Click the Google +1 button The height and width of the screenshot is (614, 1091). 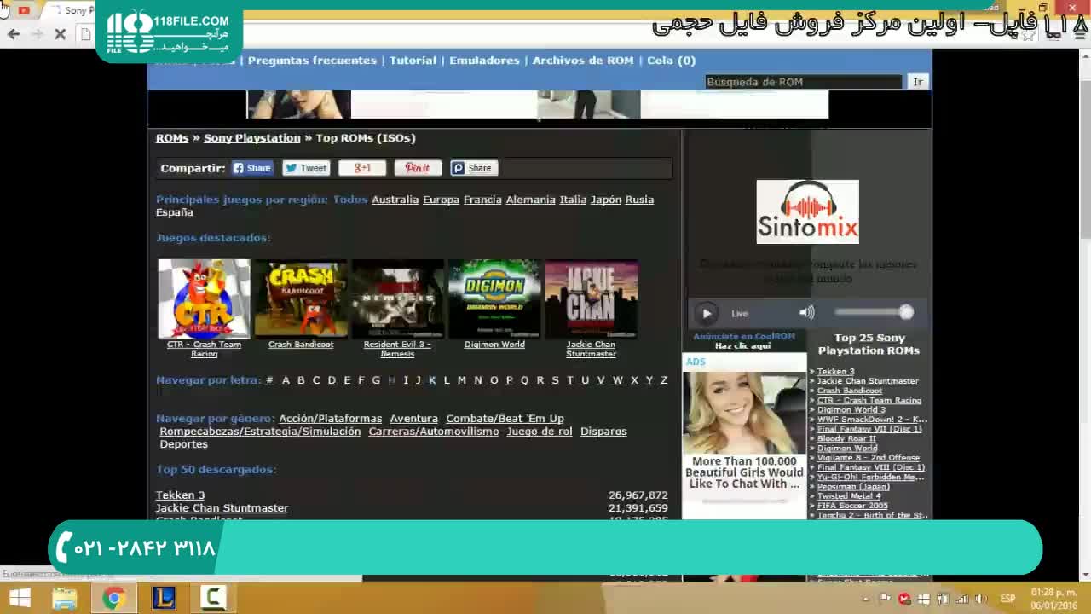(x=362, y=168)
